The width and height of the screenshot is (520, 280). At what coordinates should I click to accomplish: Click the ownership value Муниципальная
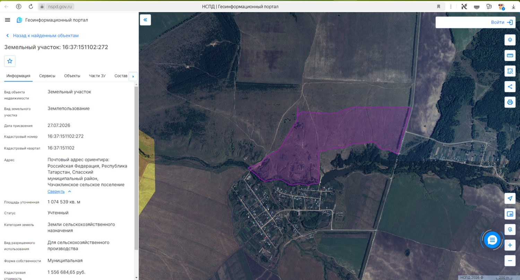(x=65, y=261)
